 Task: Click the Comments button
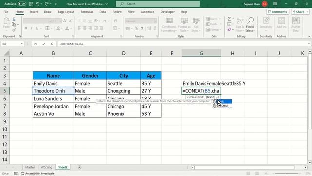pos(277,12)
